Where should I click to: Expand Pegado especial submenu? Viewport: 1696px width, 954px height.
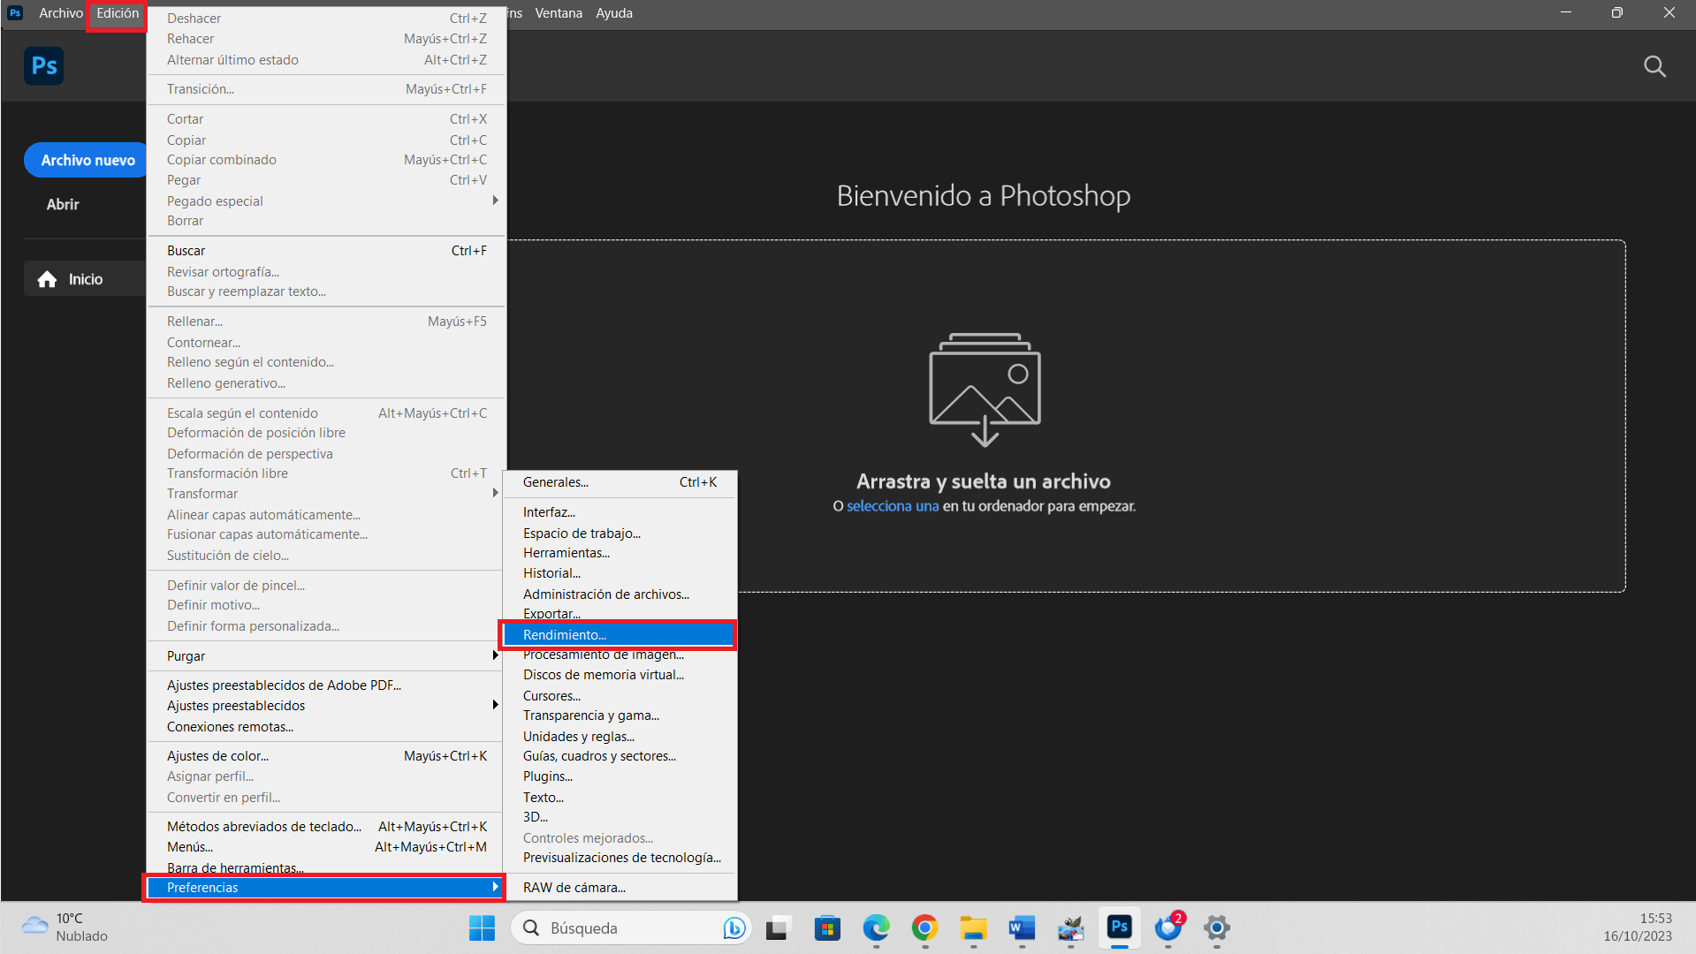(x=326, y=201)
